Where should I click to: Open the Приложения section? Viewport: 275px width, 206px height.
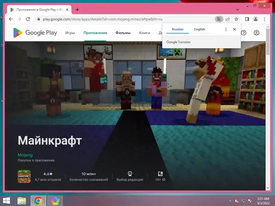click(95, 33)
